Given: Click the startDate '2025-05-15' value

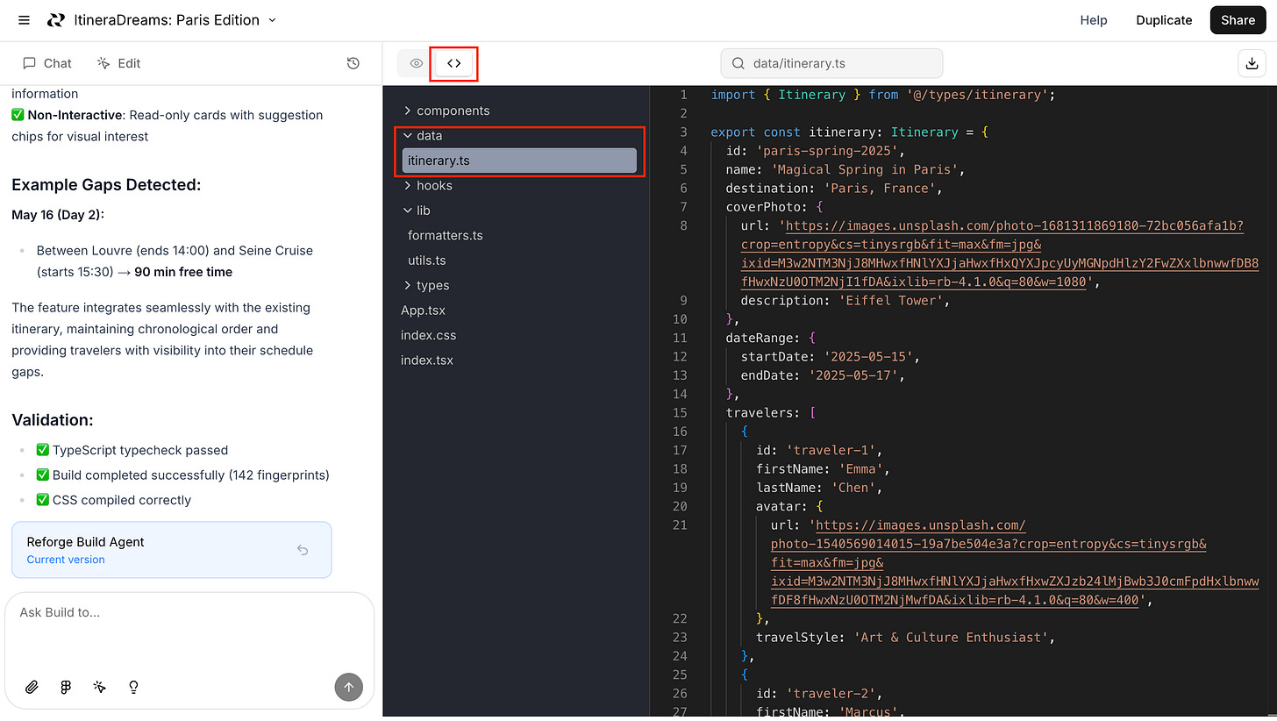Looking at the screenshot, I should point(868,357).
